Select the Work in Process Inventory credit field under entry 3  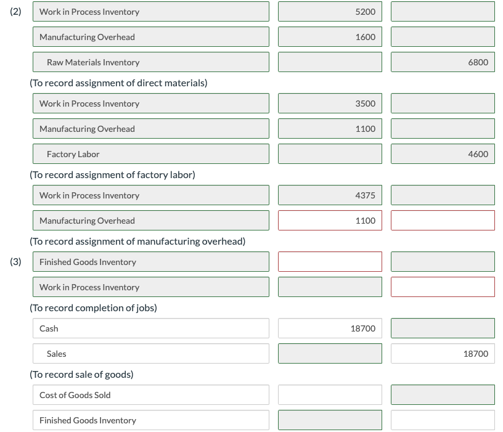442,287
